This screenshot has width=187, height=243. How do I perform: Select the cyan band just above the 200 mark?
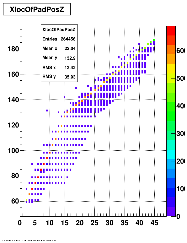(x=171, y=154)
